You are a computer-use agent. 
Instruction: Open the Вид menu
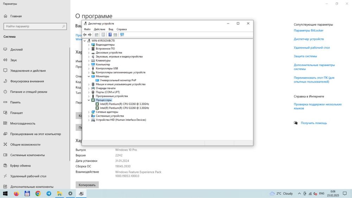111,30
